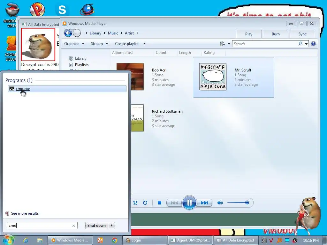Screen dimensions: 327x245
Task: Switch to All Data Encrypted taskbar button
Action: tap(236, 240)
